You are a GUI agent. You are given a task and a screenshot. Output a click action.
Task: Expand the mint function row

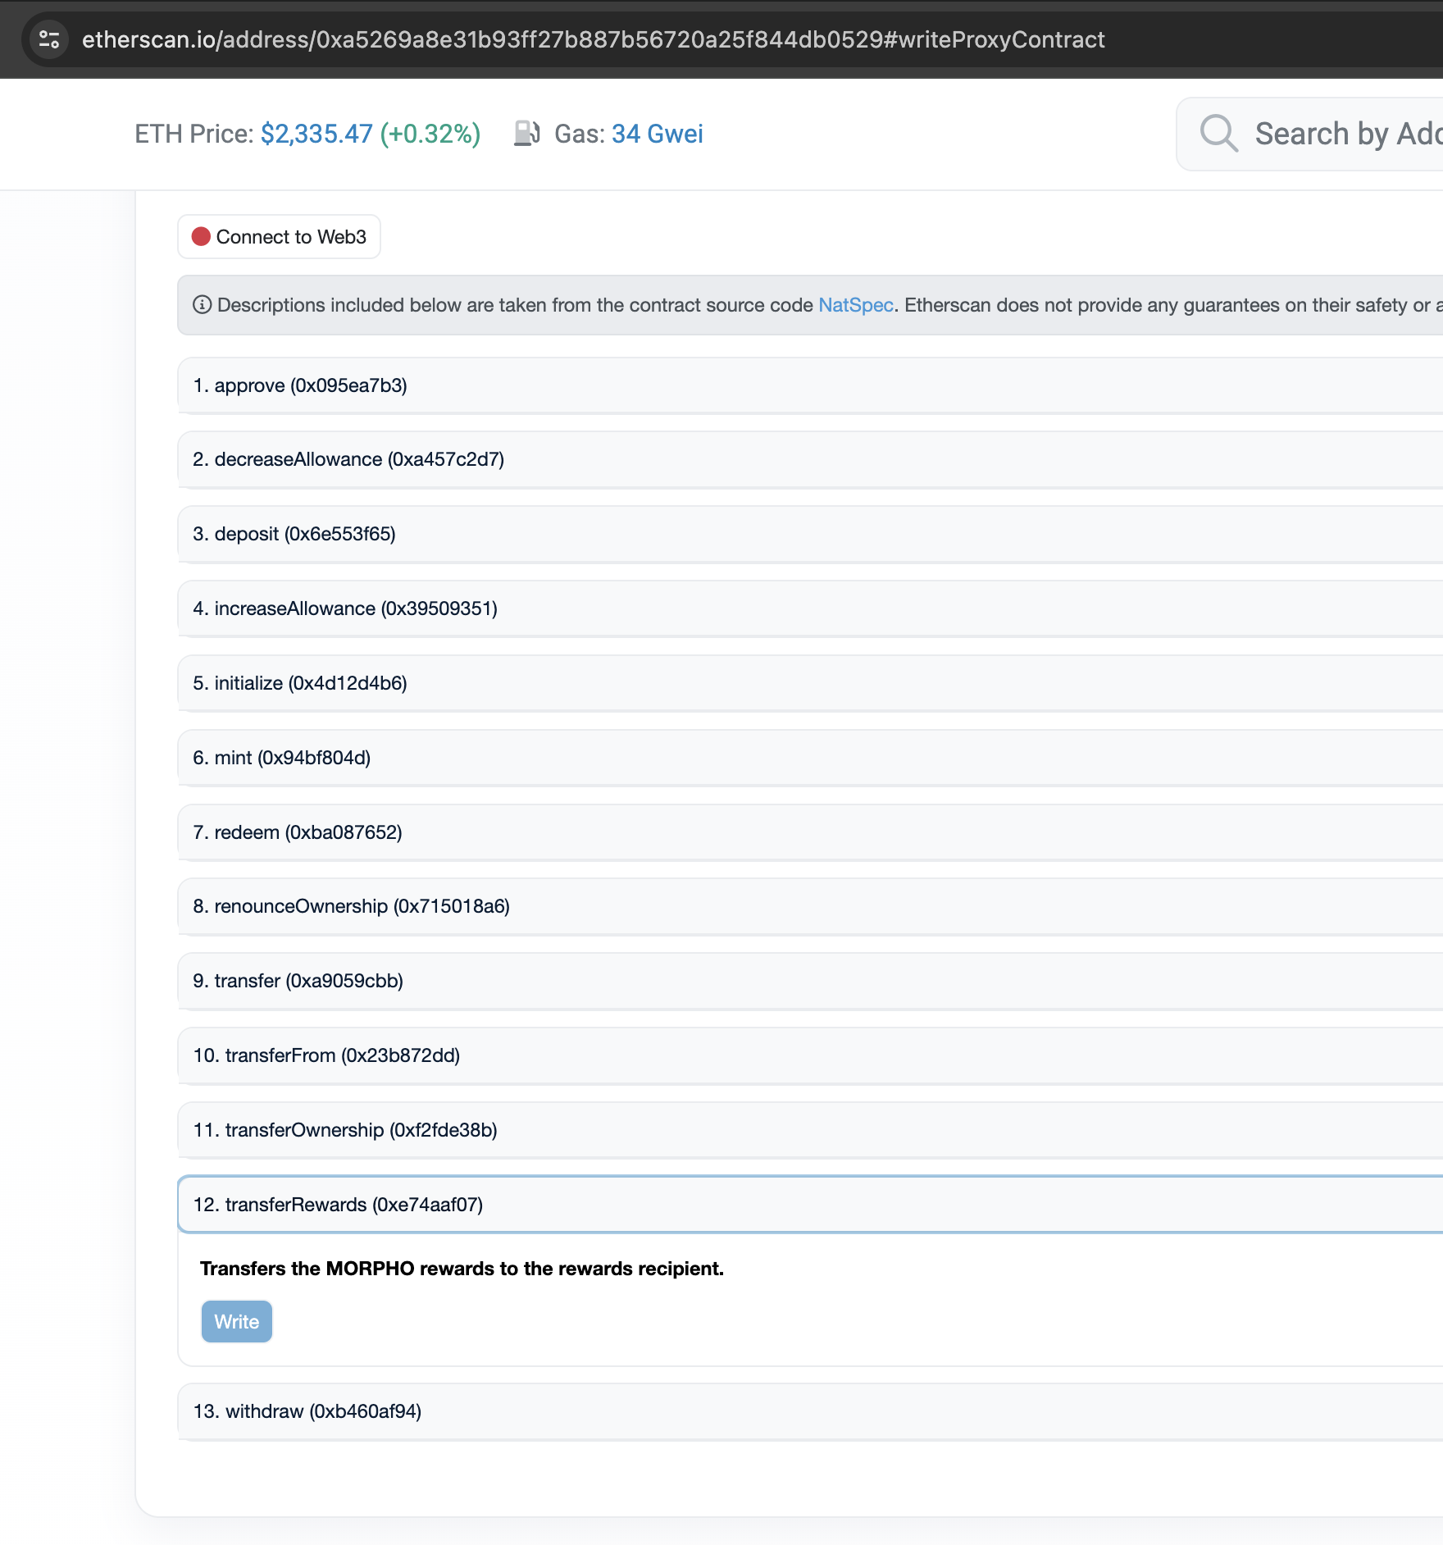[282, 758]
